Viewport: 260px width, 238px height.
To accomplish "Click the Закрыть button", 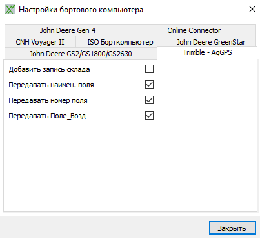I will click(x=232, y=228).
